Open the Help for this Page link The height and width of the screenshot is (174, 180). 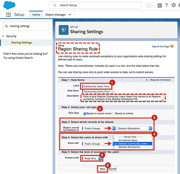click(160, 46)
